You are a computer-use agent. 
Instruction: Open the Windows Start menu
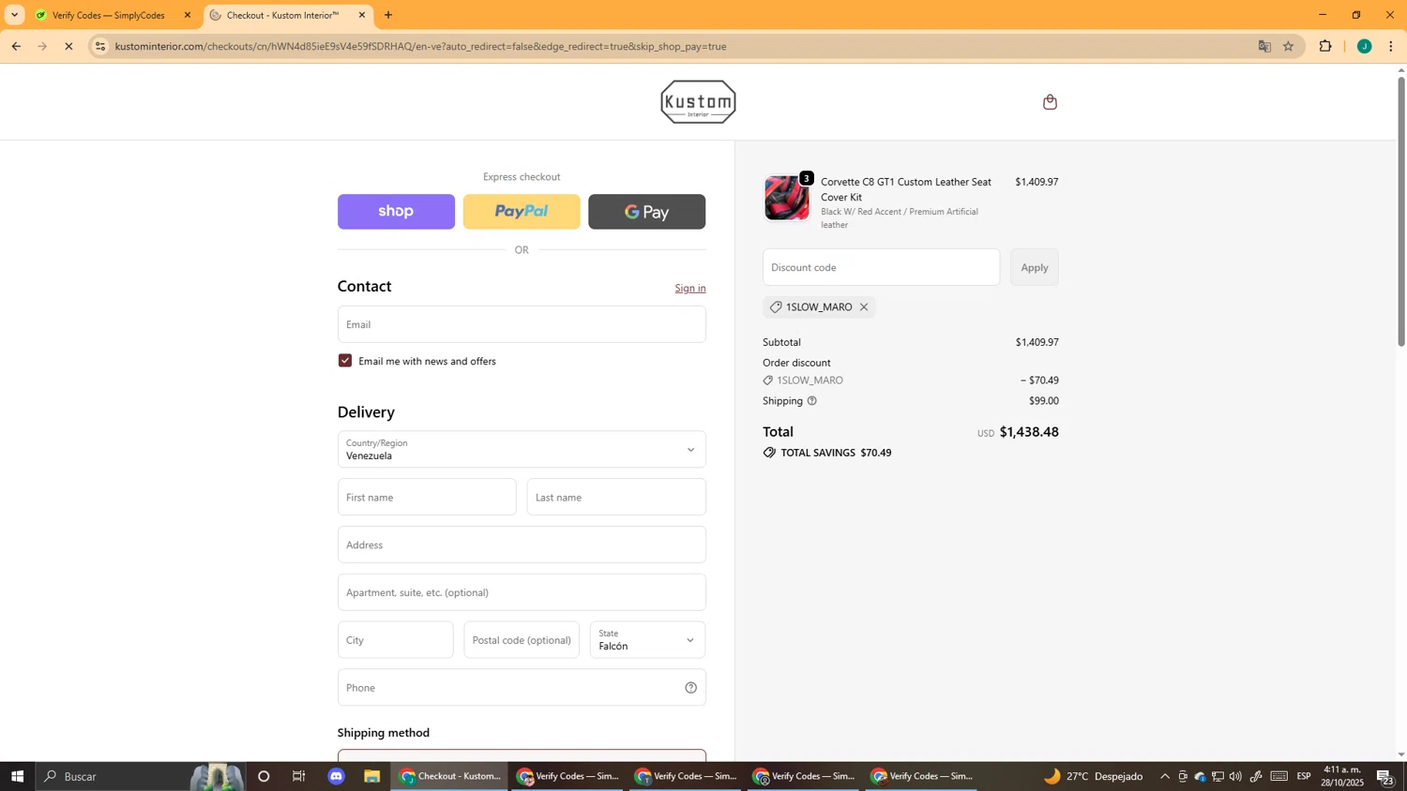pos(17,776)
